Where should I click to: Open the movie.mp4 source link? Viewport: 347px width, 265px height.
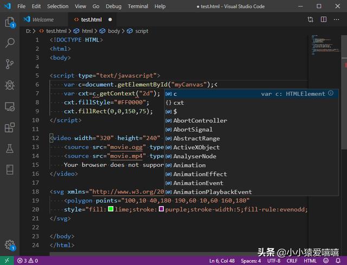[126, 156]
